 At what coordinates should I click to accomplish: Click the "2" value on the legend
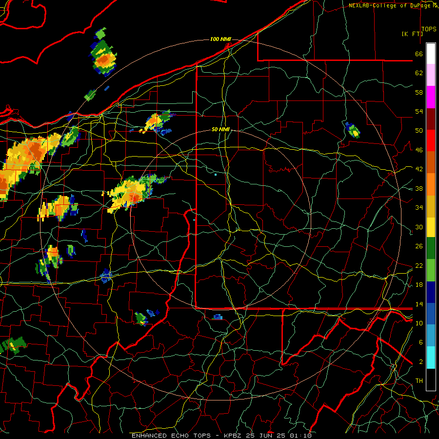tap(420, 362)
